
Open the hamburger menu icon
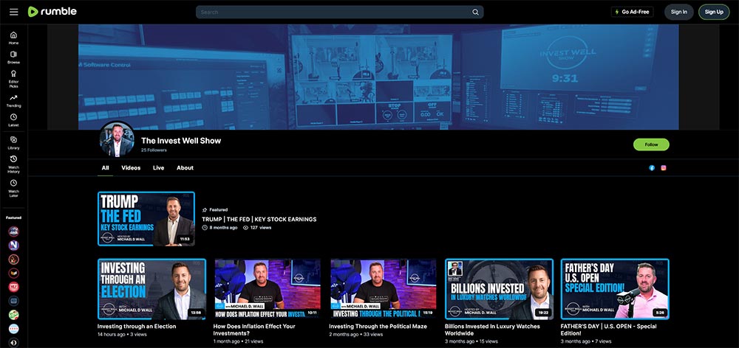pyautogui.click(x=13, y=12)
